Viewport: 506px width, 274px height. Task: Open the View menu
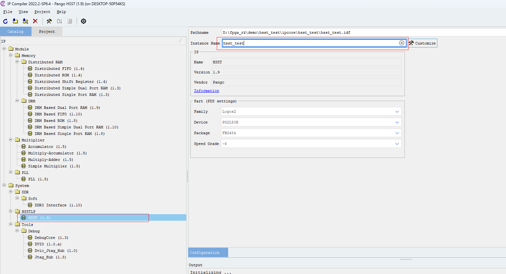pos(23,12)
